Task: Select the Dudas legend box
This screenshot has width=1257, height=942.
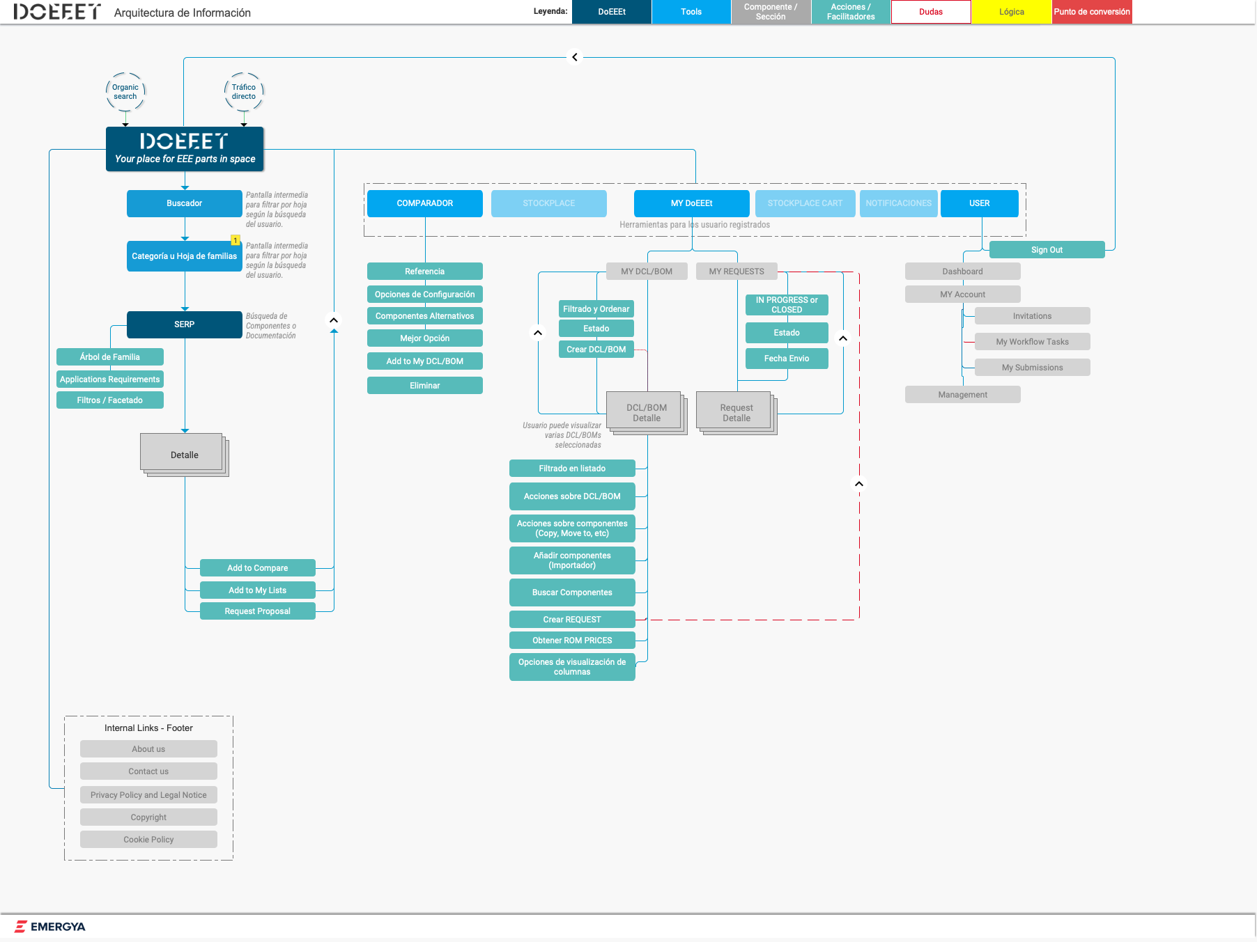Action: tap(931, 12)
